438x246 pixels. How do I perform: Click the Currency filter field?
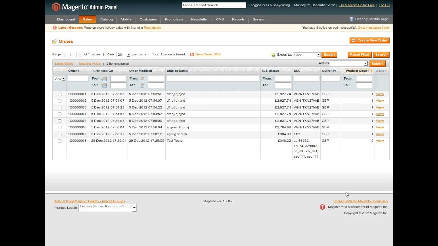331,79
